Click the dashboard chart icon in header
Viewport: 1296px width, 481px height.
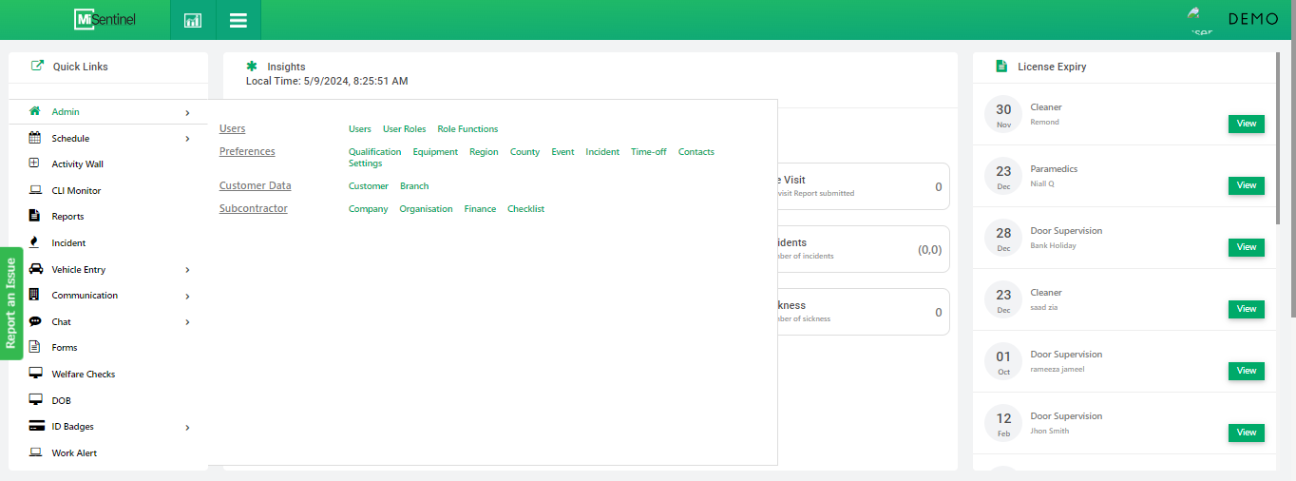coord(193,20)
